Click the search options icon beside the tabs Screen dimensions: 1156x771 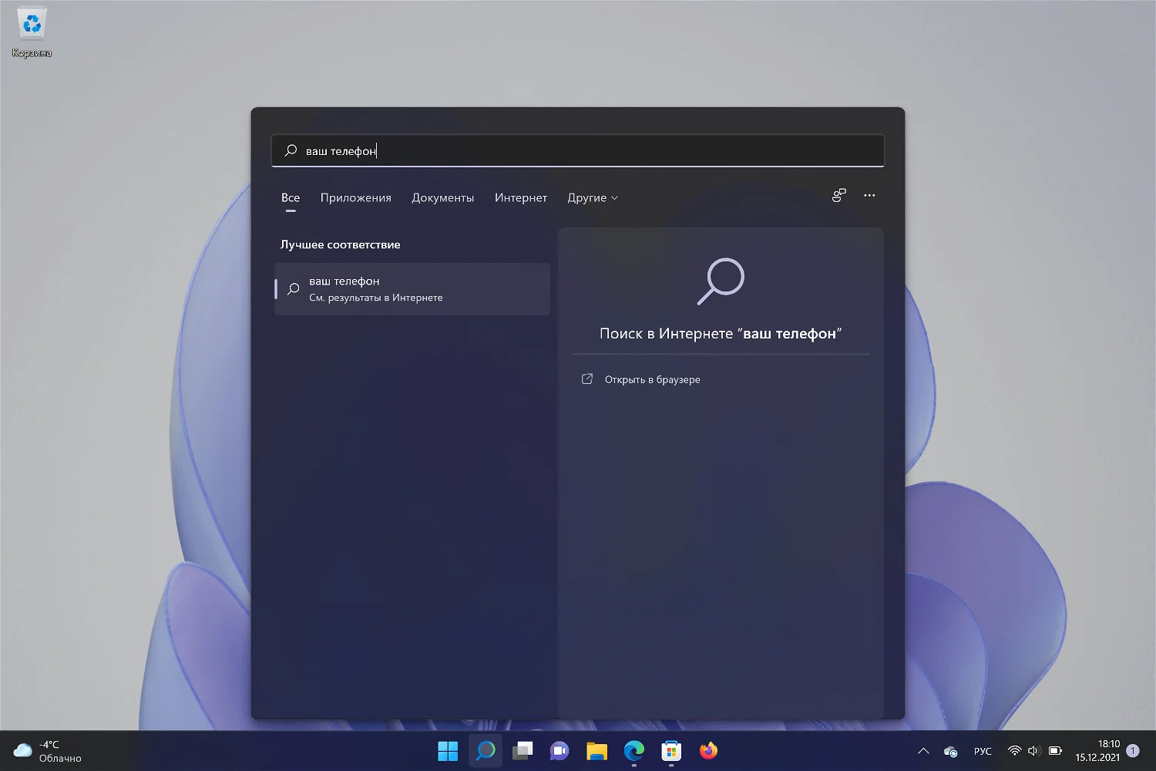pyautogui.click(x=838, y=196)
